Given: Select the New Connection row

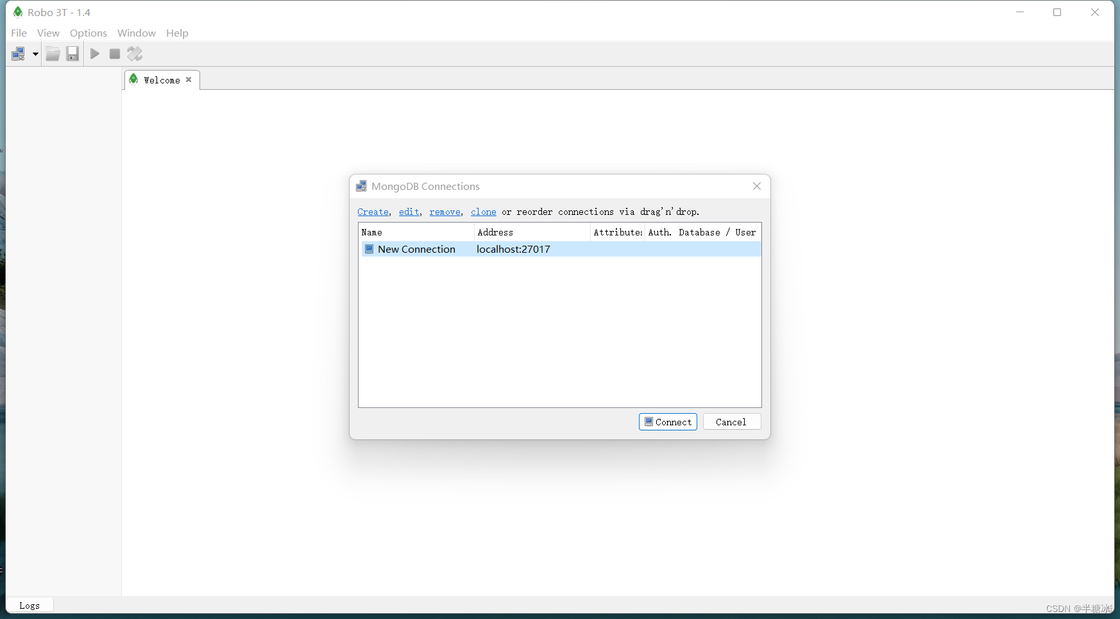Looking at the screenshot, I should tap(560, 249).
